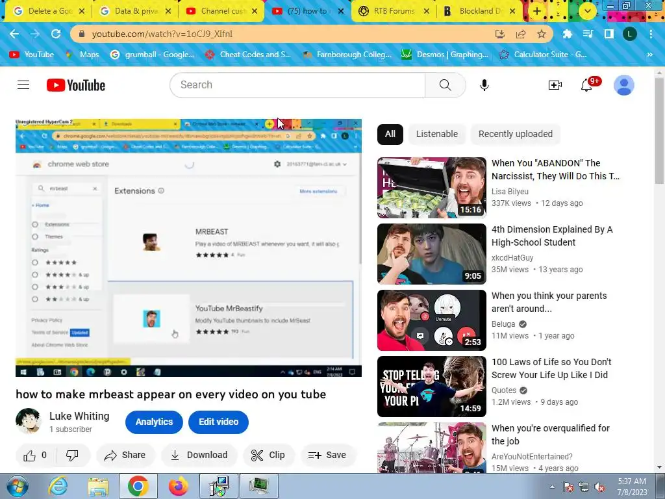Open the Luke Whiting channel name
The image size is (665, 499).
(79, 416)
